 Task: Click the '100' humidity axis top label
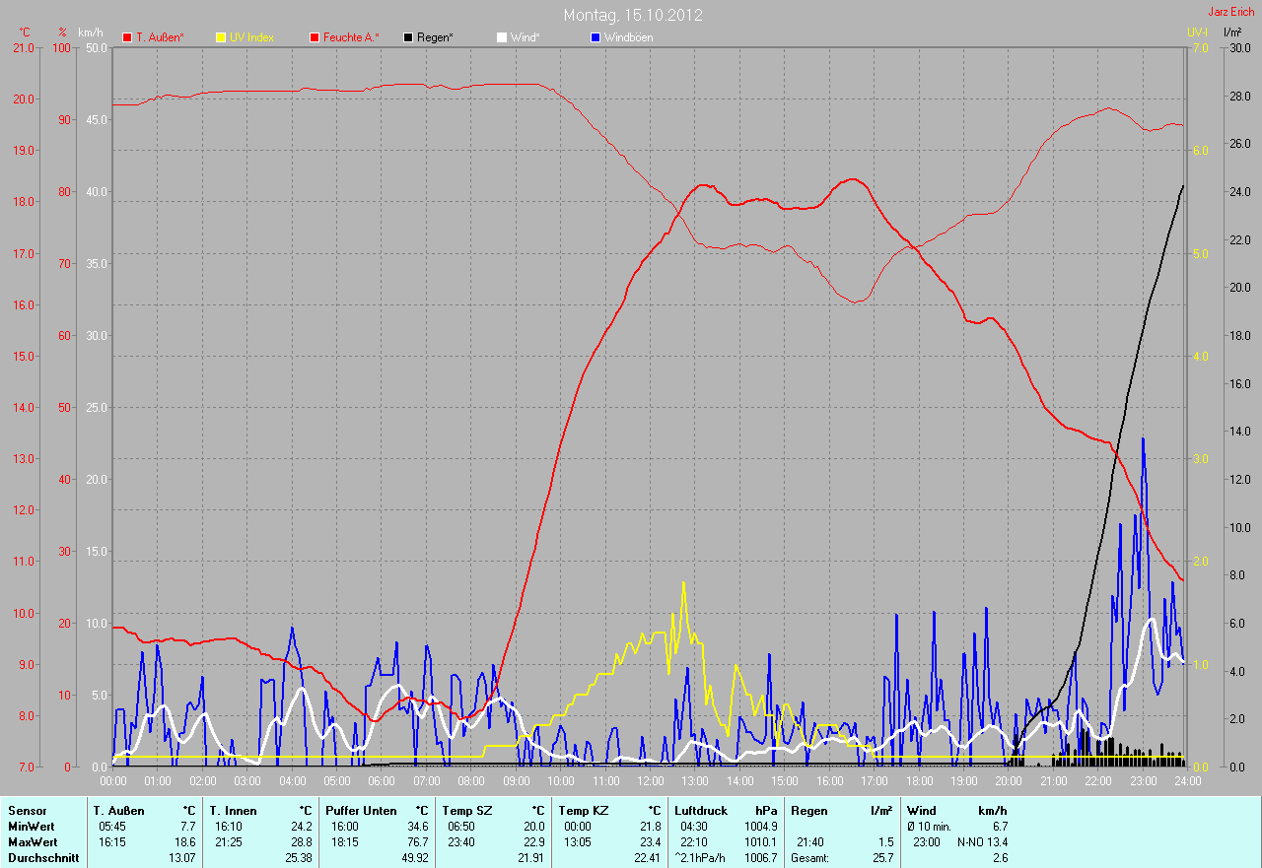click(x=63, y=47)
